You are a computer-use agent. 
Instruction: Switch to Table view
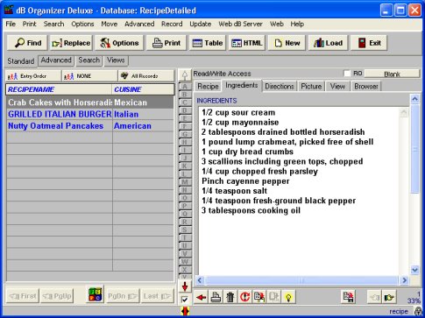click(207, 43)
